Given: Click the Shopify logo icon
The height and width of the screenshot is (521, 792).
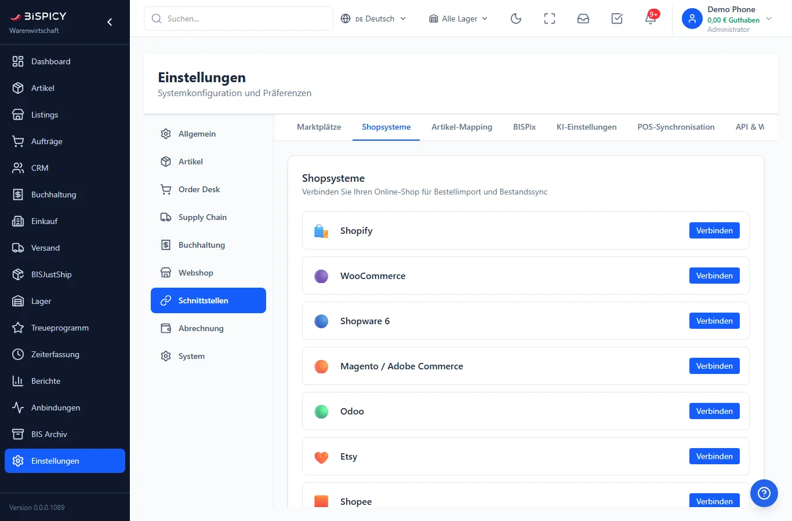Looking at the screenshot, I should click(321, 231).
